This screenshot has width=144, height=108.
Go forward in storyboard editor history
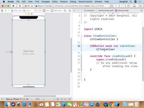(9, 10)
